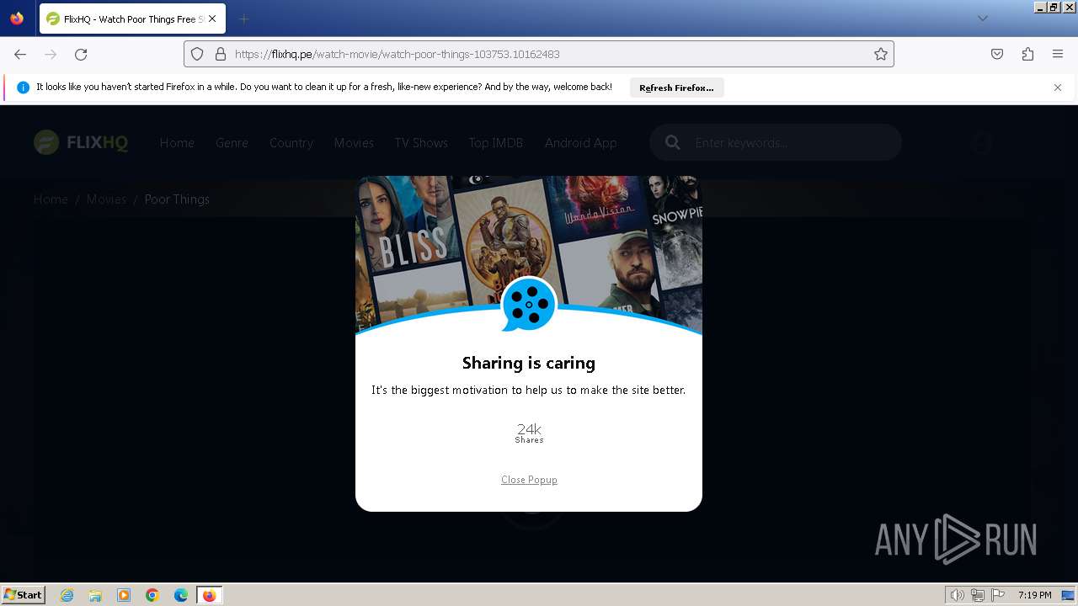The height and width of the screenshot is (606, 1078).
Task: View site security padlock info
Action: tap(221, 54)
